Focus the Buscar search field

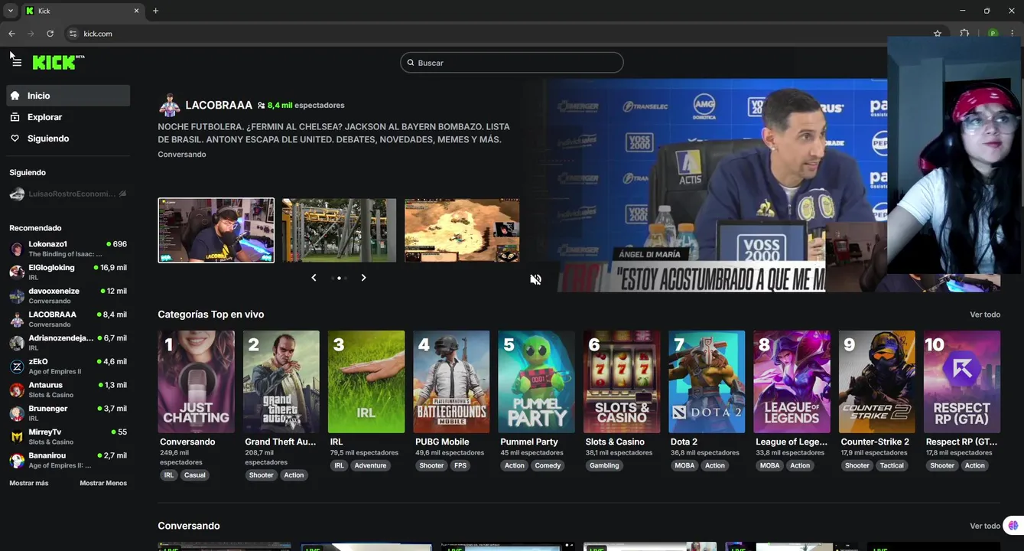[x=512, y=63]
